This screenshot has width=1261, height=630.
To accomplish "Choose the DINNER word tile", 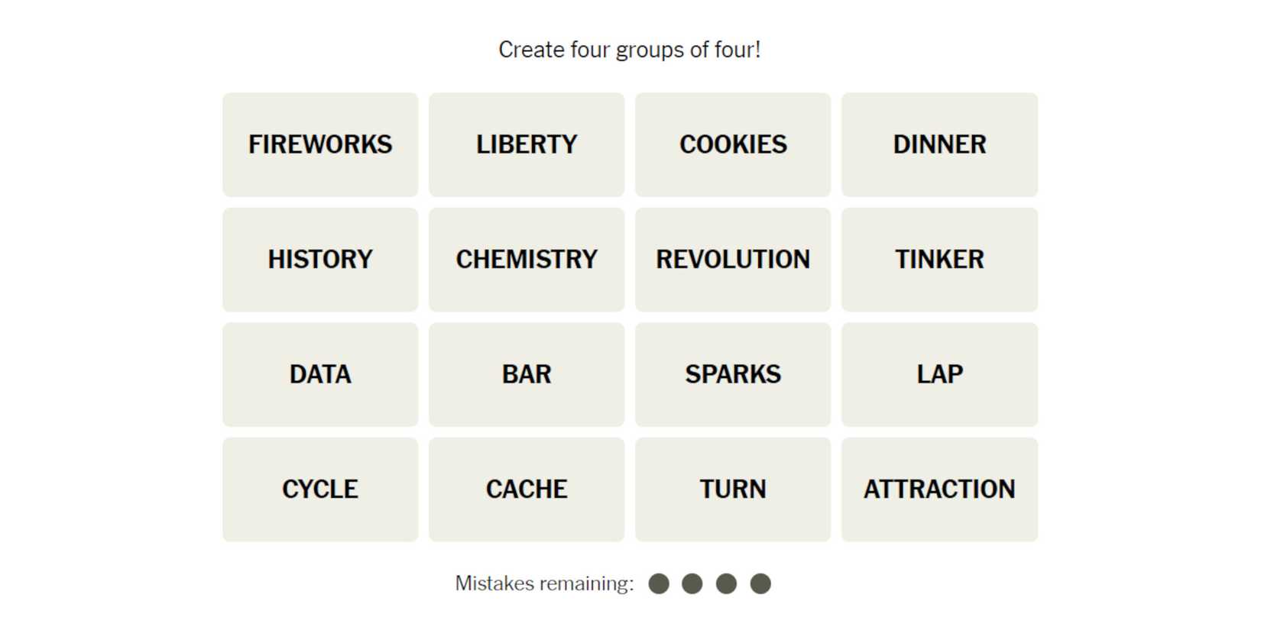I will (x=939, y=145).
